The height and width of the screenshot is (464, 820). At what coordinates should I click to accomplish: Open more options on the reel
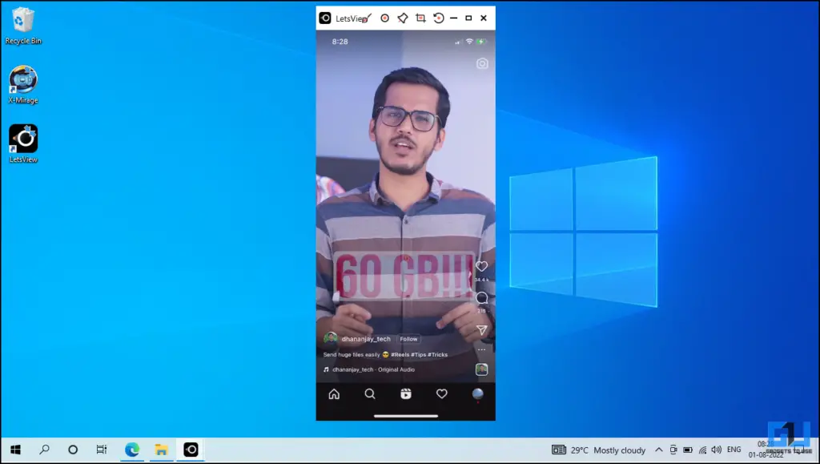pos(481,349)
